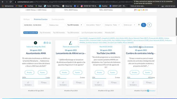
Task: Reload the page with the refresh icon
Action: click(11, 2)
